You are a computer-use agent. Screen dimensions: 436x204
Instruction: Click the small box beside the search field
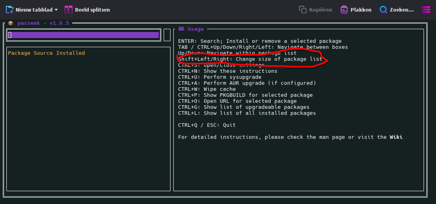[167, 35]
